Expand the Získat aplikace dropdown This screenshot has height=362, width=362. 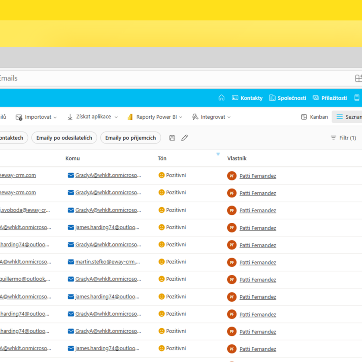pos(92,117)
